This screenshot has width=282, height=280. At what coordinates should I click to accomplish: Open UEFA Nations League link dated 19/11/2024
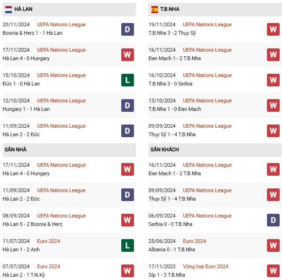tap(207, 24)
